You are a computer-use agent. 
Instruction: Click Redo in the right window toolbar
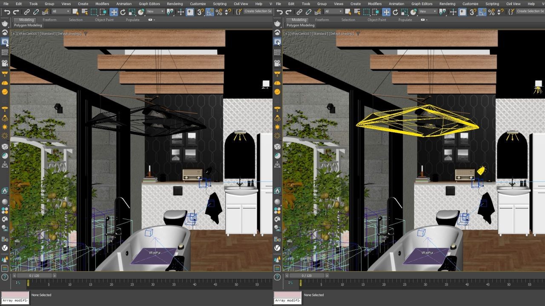pyautogui.click(x=289, y=12)
